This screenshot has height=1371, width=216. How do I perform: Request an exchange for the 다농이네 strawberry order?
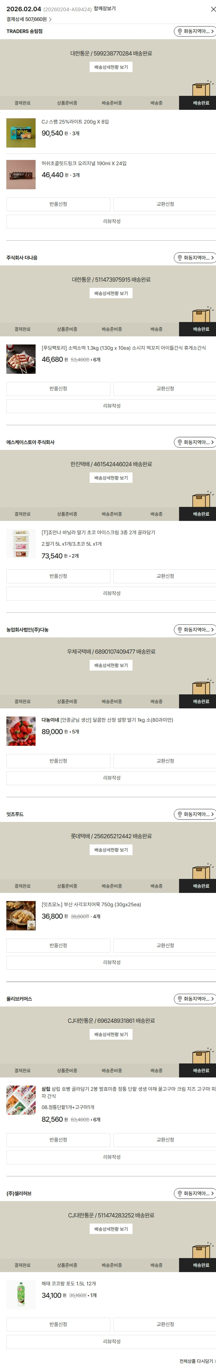pos(165,760)
